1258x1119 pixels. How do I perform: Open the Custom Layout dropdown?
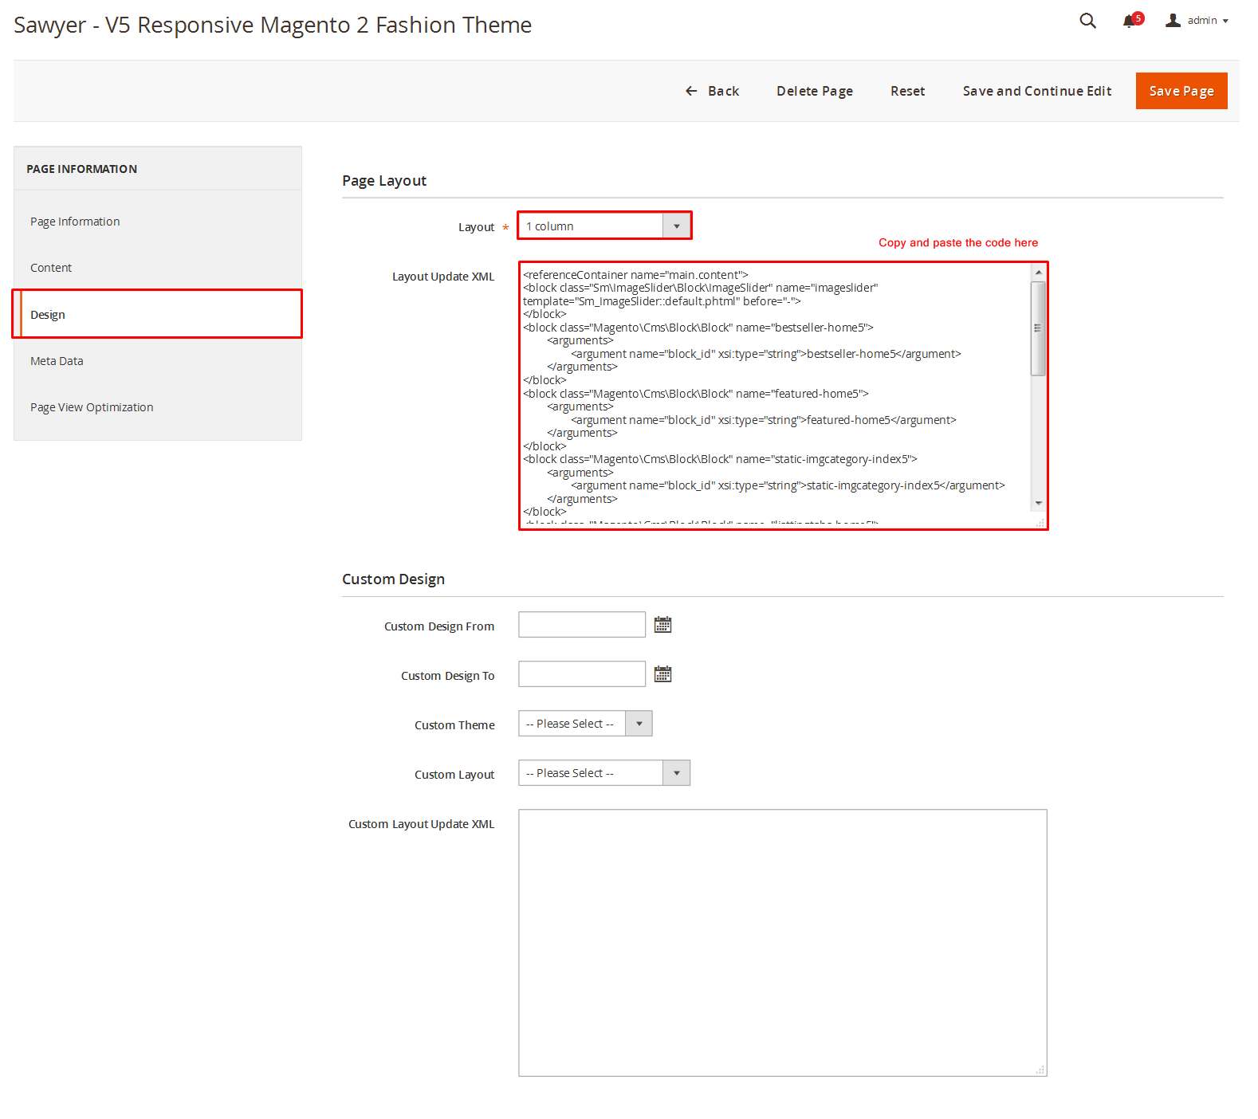pos(676,773)
